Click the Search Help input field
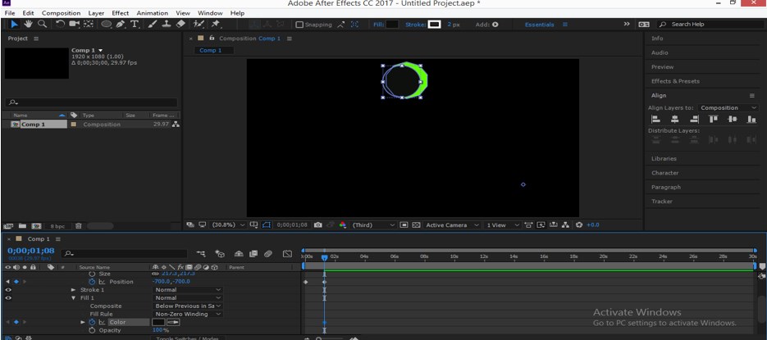The width and height of the screenshot is (767, 340). click(x=713, y=25)
